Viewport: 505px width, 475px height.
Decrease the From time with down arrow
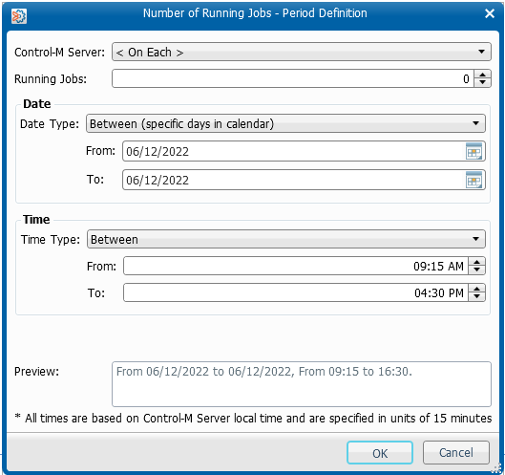(x=476, y=270)
